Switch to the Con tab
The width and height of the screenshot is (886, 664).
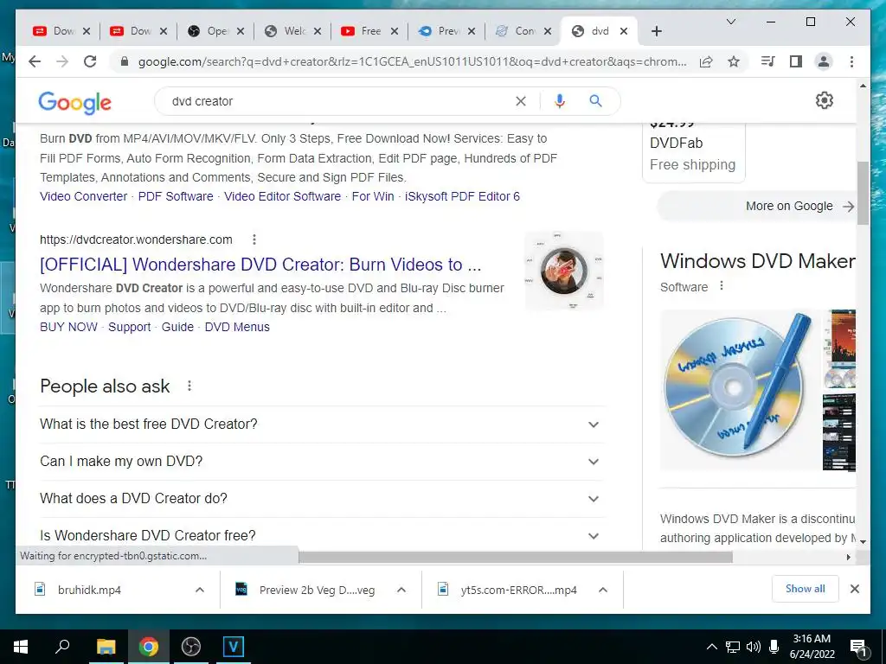point(517,31)
